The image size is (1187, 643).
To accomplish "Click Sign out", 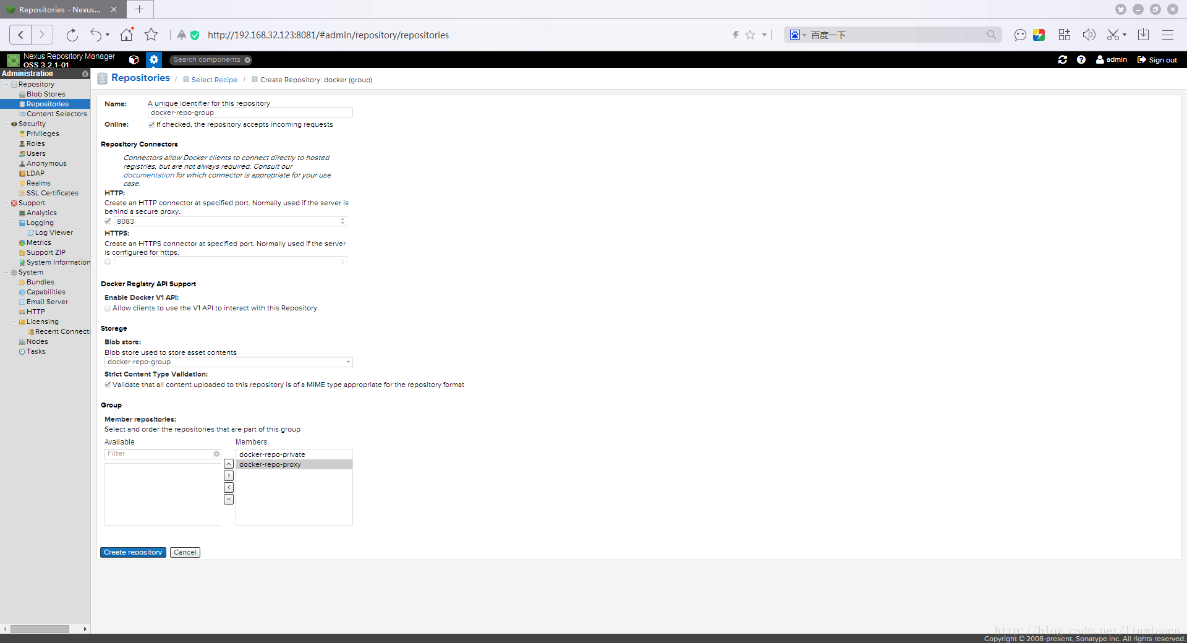I will click(x=1157, y=60).
